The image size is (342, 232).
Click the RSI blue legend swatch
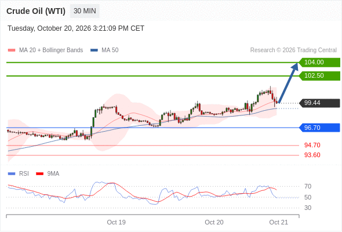[12, 174]
